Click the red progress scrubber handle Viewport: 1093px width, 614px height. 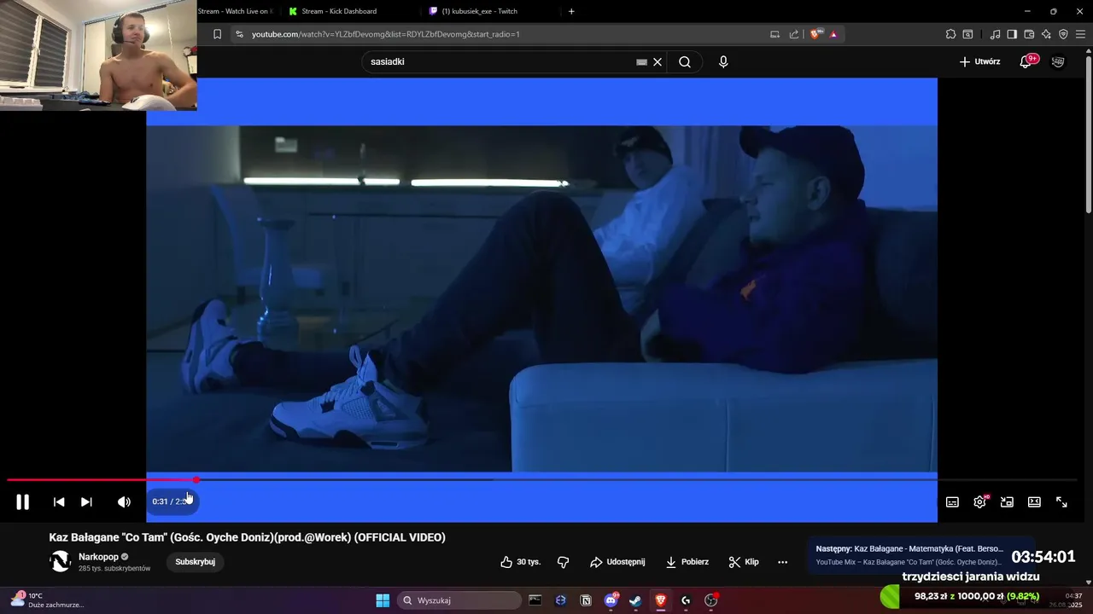(x=196, y=480)
